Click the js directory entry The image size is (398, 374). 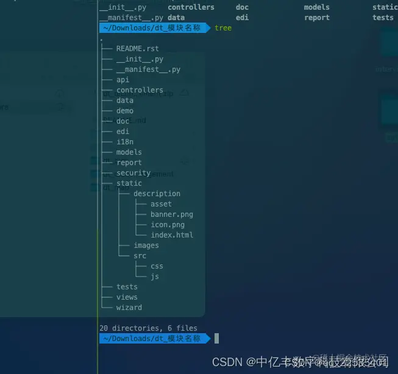[x=155, y=277]
